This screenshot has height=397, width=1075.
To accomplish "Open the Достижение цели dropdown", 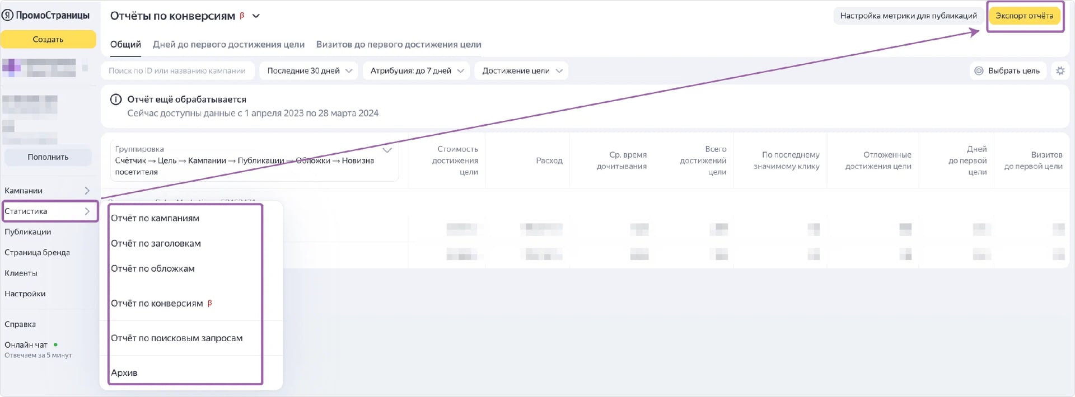I will click(521, 71).
